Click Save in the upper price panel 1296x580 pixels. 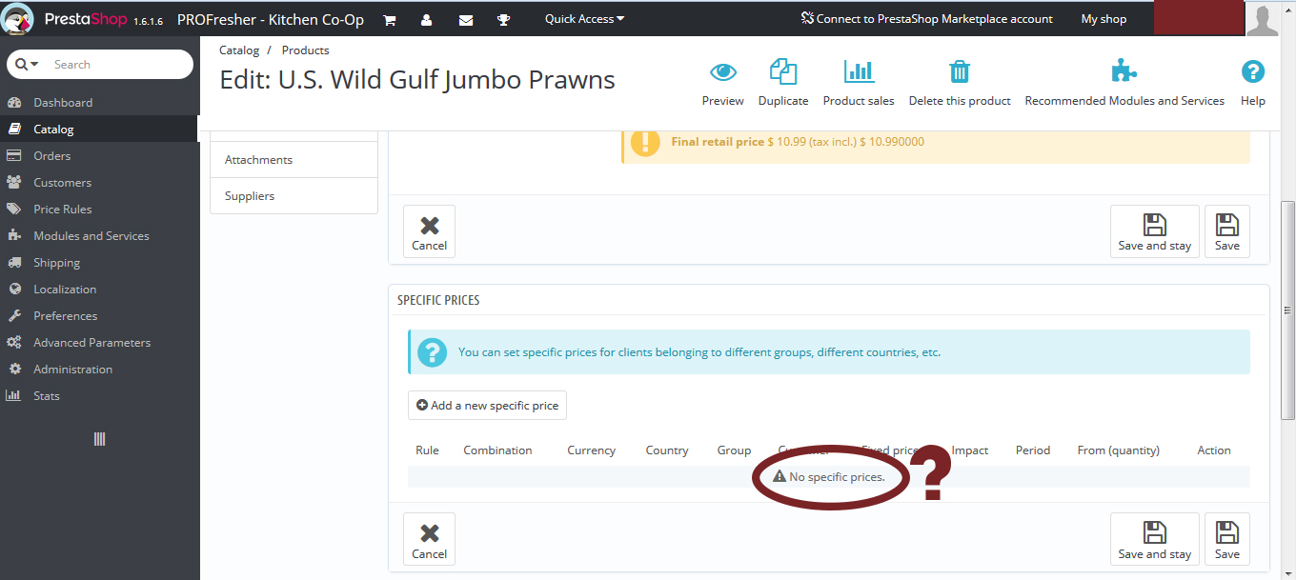click(1227, 231)
